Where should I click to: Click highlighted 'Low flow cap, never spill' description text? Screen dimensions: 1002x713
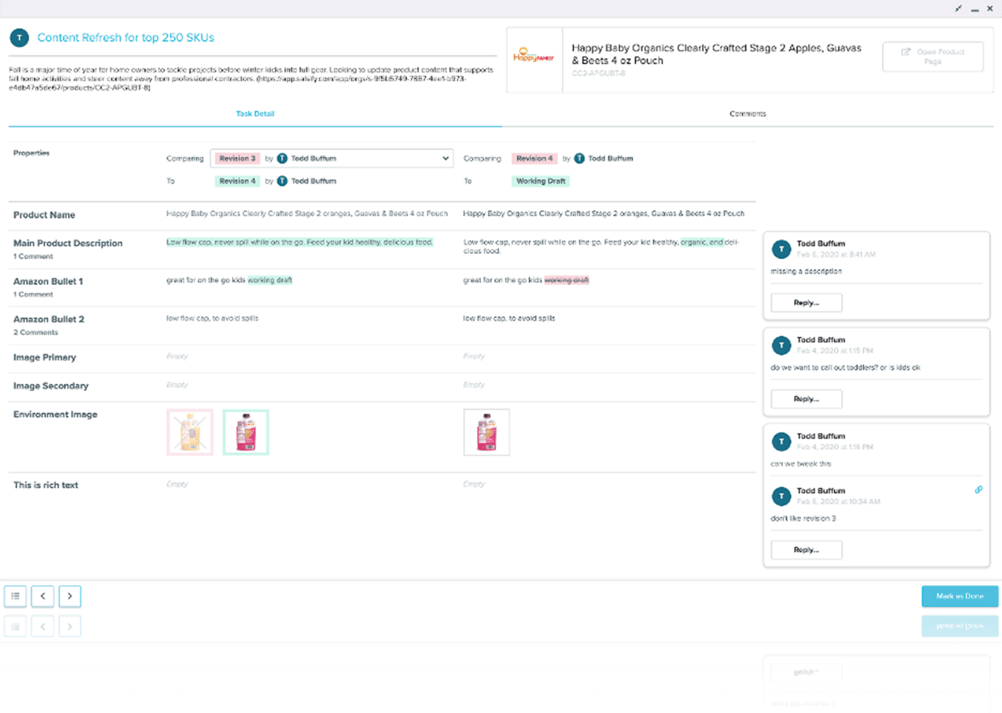pyautogui.click(x=300, y=242)
